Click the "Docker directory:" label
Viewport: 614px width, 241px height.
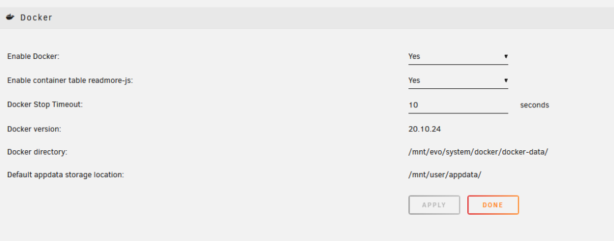click(37, 152)
